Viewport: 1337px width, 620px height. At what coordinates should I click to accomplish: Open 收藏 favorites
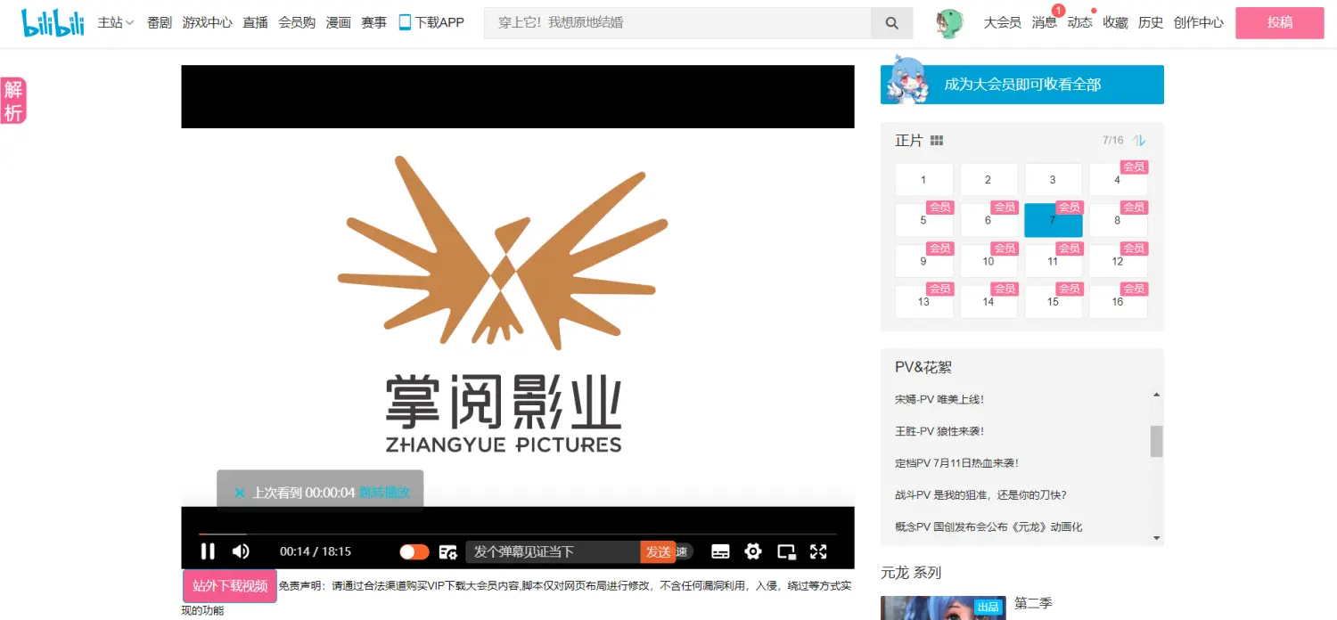pos(1115,22)
